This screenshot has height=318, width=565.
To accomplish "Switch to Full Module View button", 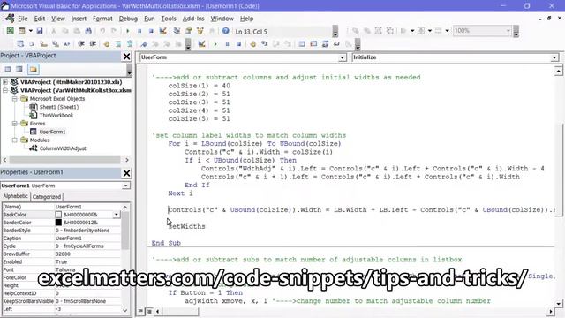I will pyautogui.click(x=149, y=311).
